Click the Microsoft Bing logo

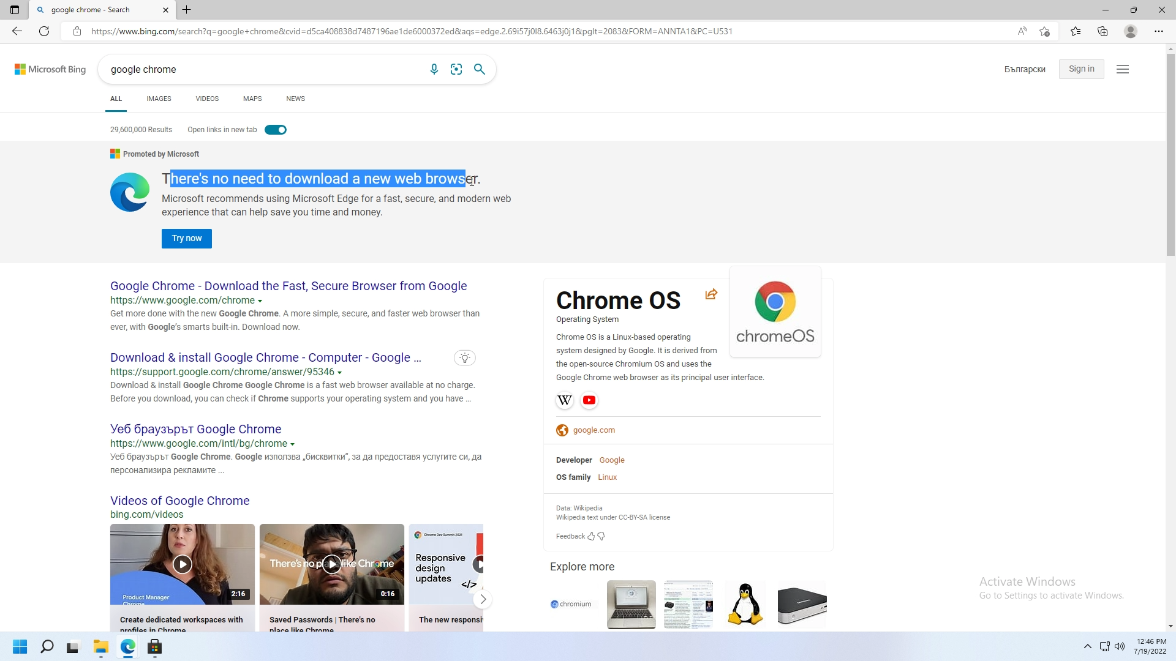click(x=50, y=69)
